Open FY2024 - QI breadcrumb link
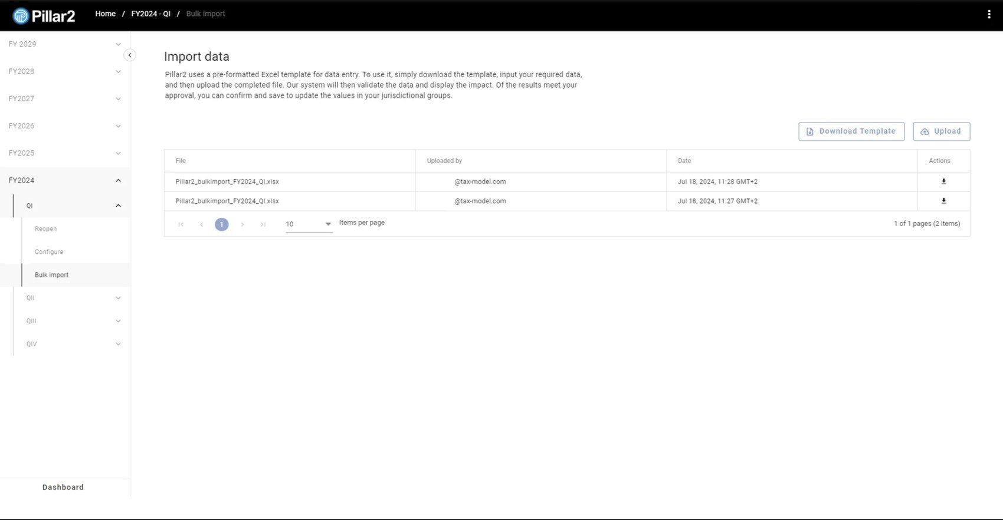This screenshot has width=1003, height=520. [x=151, y=14]
